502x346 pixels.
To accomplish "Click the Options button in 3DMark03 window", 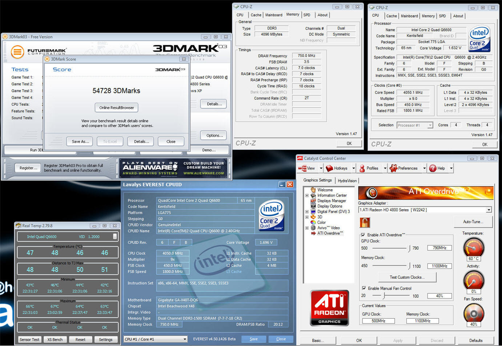I will [x=214, y=135].
